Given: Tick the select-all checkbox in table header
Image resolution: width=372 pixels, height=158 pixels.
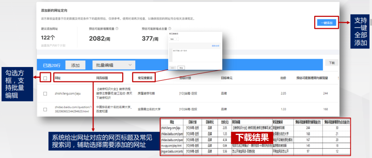Looking at the screenshot, I should coord(45,78).
